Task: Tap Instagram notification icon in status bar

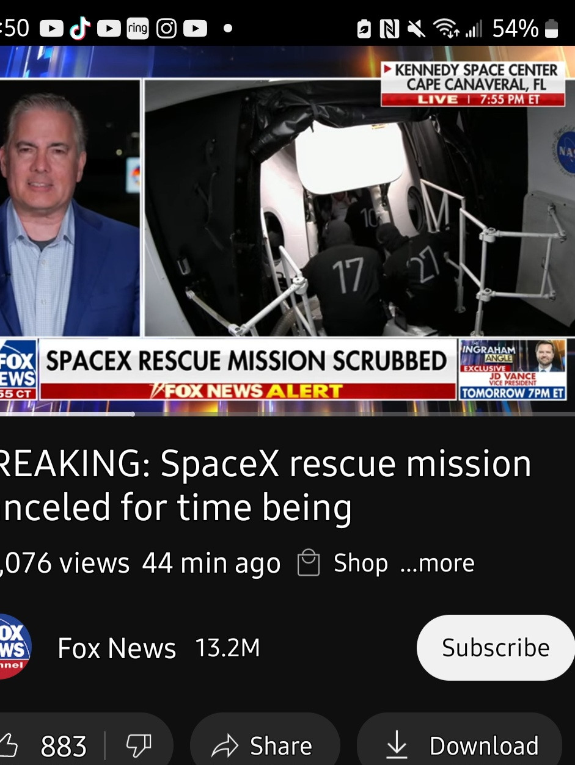Action: (166, 29)
